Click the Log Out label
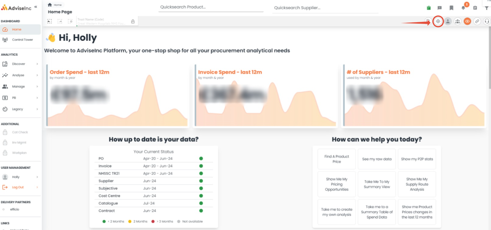491x230 pixels. coord(18,187)
